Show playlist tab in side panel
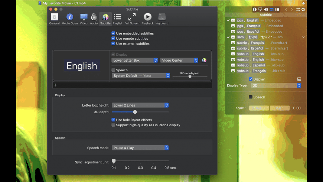Screen dimensions: 323x182 tap(277, 10)
